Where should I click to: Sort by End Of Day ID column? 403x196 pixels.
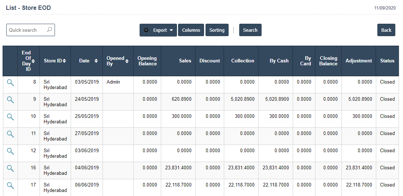pos(33,61)
